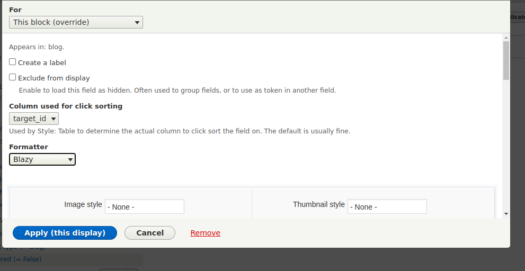
Task: Click the 'Create a label' label text
Action: (42, 62)
